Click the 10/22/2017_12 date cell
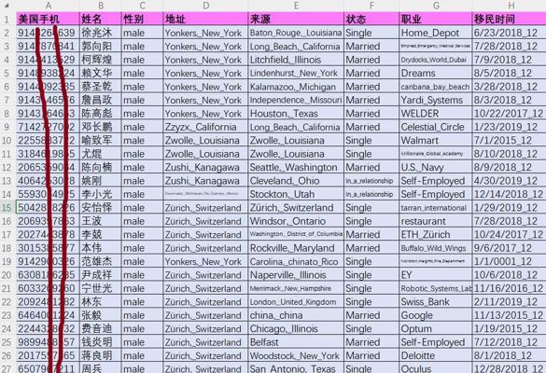This screenshot has width=546, height=373. pos(509,114)
